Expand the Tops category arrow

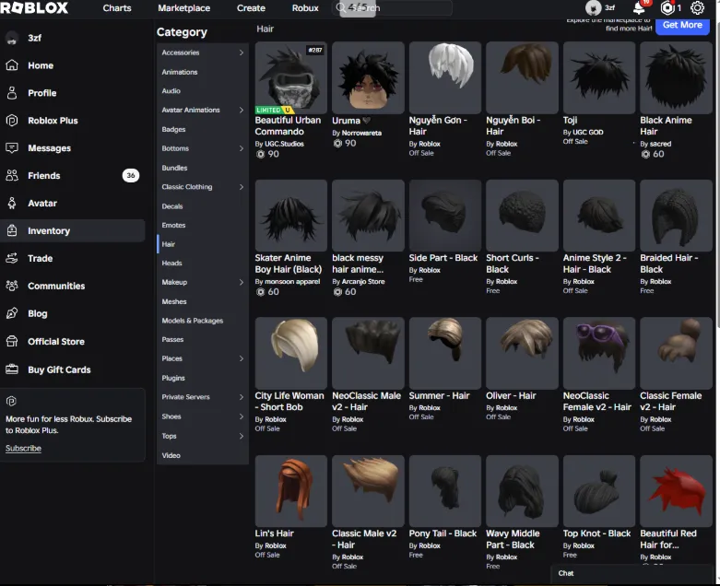[x=241, y=436]
